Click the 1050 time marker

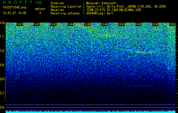click(x=173, y=24)
